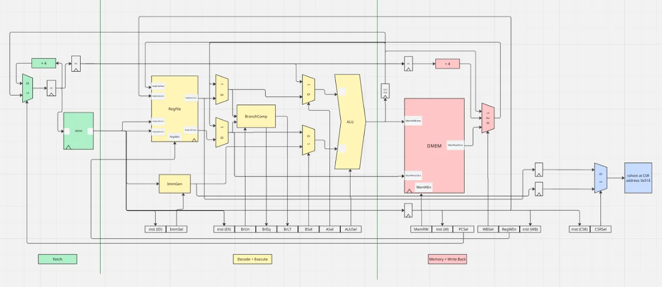Image resolution: width=662 pixels, height=287 pixels.
Task: Click the PC register next to pink + 4
Action: click(409, 63)
